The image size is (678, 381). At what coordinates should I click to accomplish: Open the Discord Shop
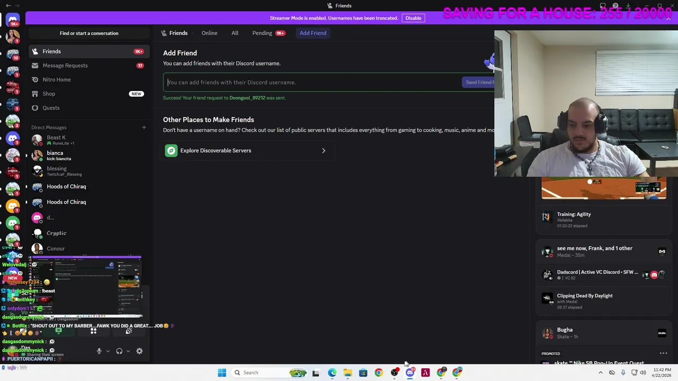tap(88, 94)
